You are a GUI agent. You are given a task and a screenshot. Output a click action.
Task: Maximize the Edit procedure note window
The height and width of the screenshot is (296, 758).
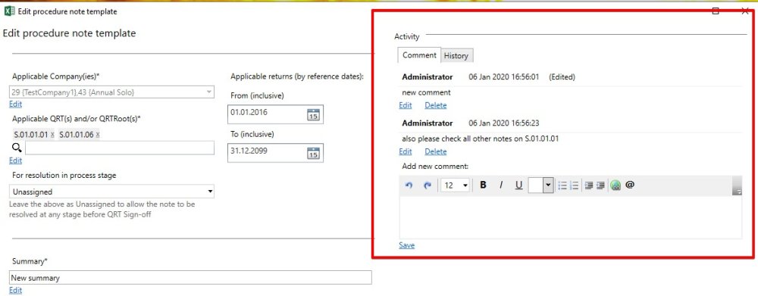click(716, 11)
